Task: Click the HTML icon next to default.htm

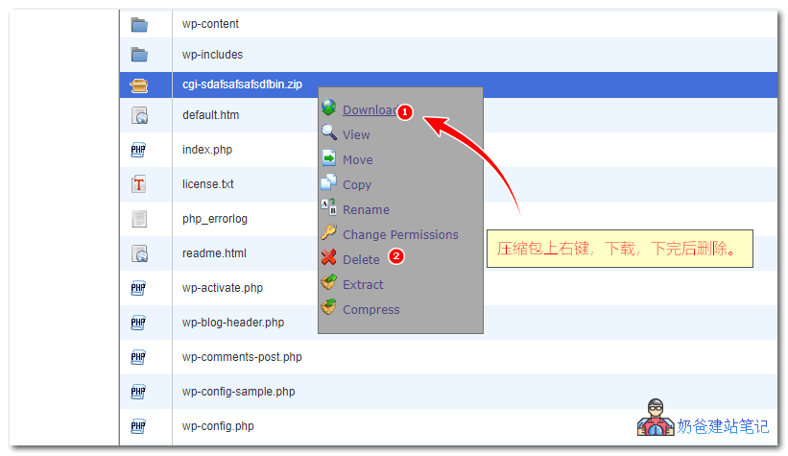Action: coord(139,115)
